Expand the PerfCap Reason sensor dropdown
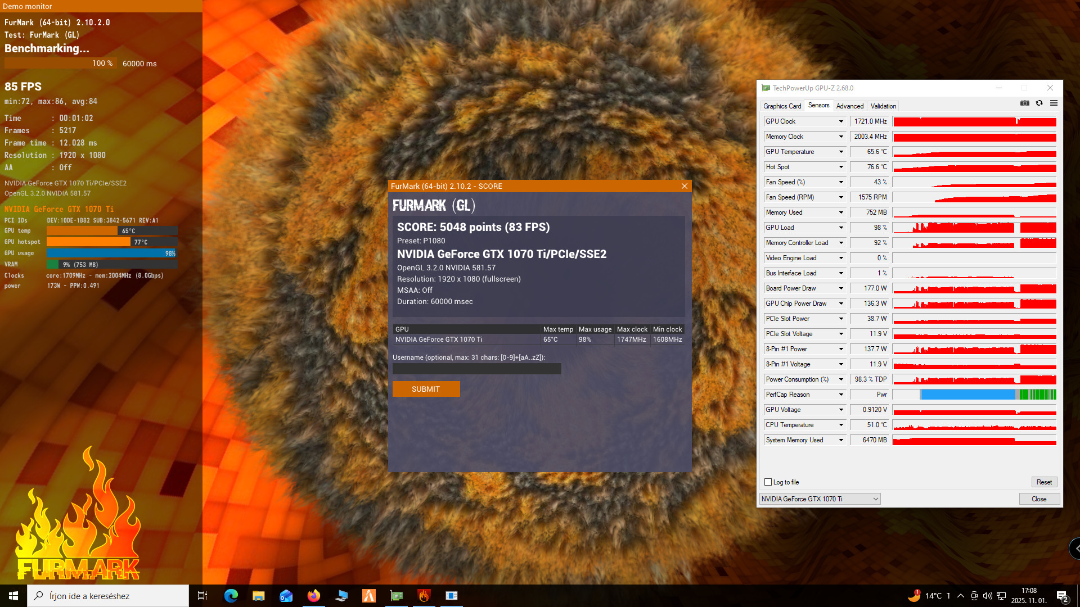1080x607 pixels. [x=841, y=395]
